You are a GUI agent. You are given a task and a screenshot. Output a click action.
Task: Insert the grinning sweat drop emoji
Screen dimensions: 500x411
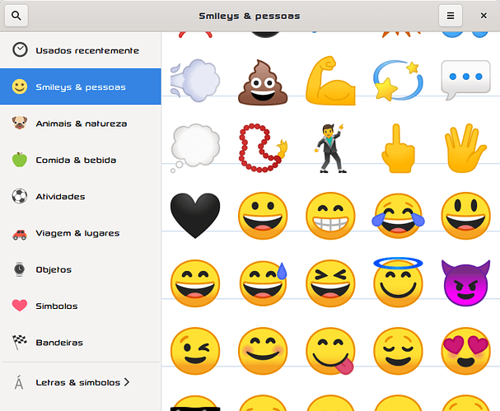pyautogui.click(x=263, y=283)
